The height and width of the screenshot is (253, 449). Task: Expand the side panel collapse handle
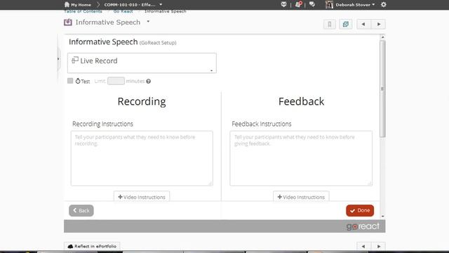tap(58, 59)
